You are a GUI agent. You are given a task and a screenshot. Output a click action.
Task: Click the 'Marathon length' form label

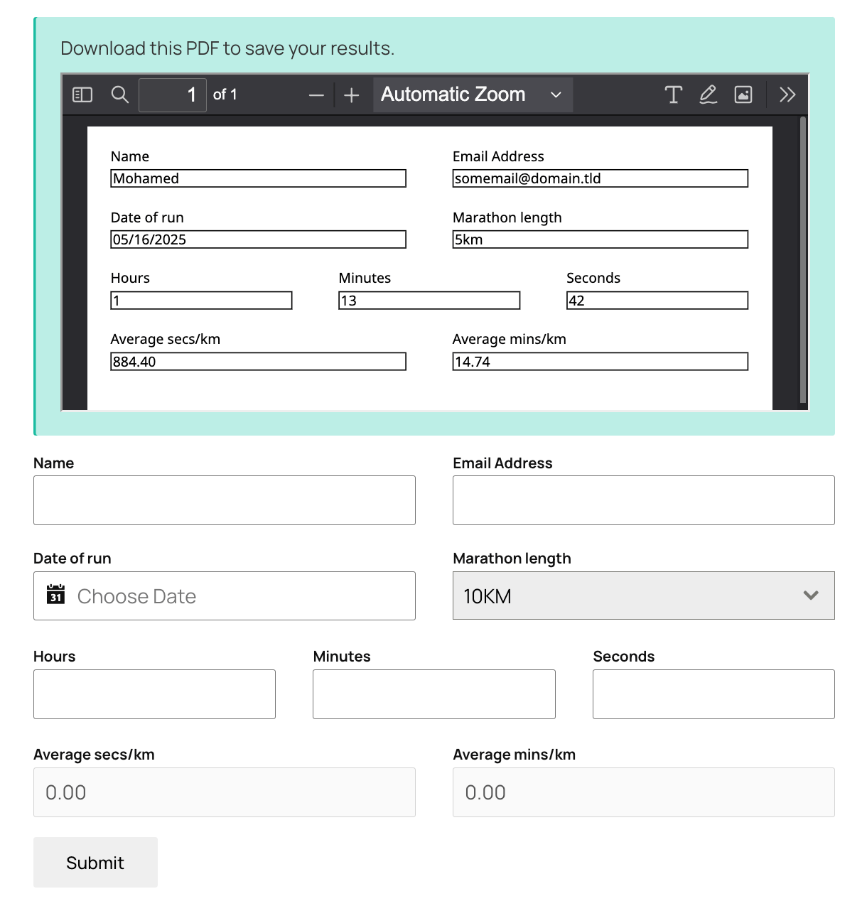[512, 559]
